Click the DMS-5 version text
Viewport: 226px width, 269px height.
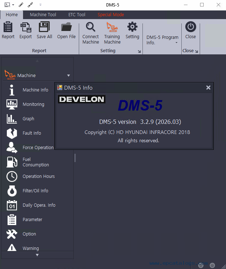140,122
